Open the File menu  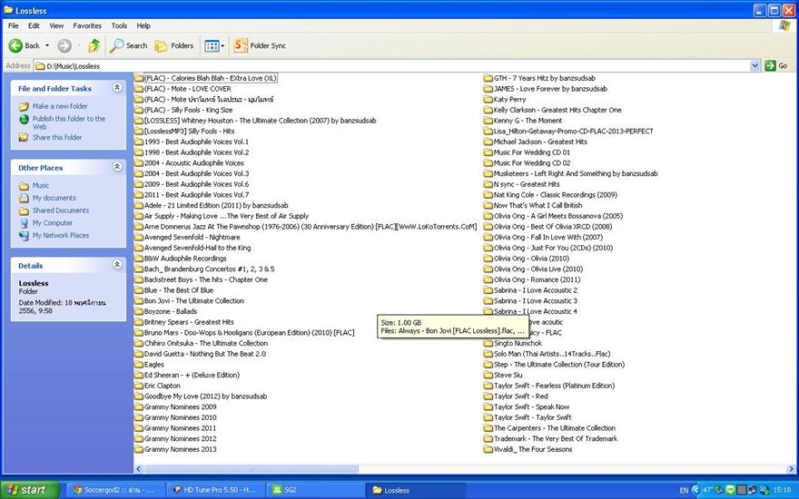[x=14, y=25]
